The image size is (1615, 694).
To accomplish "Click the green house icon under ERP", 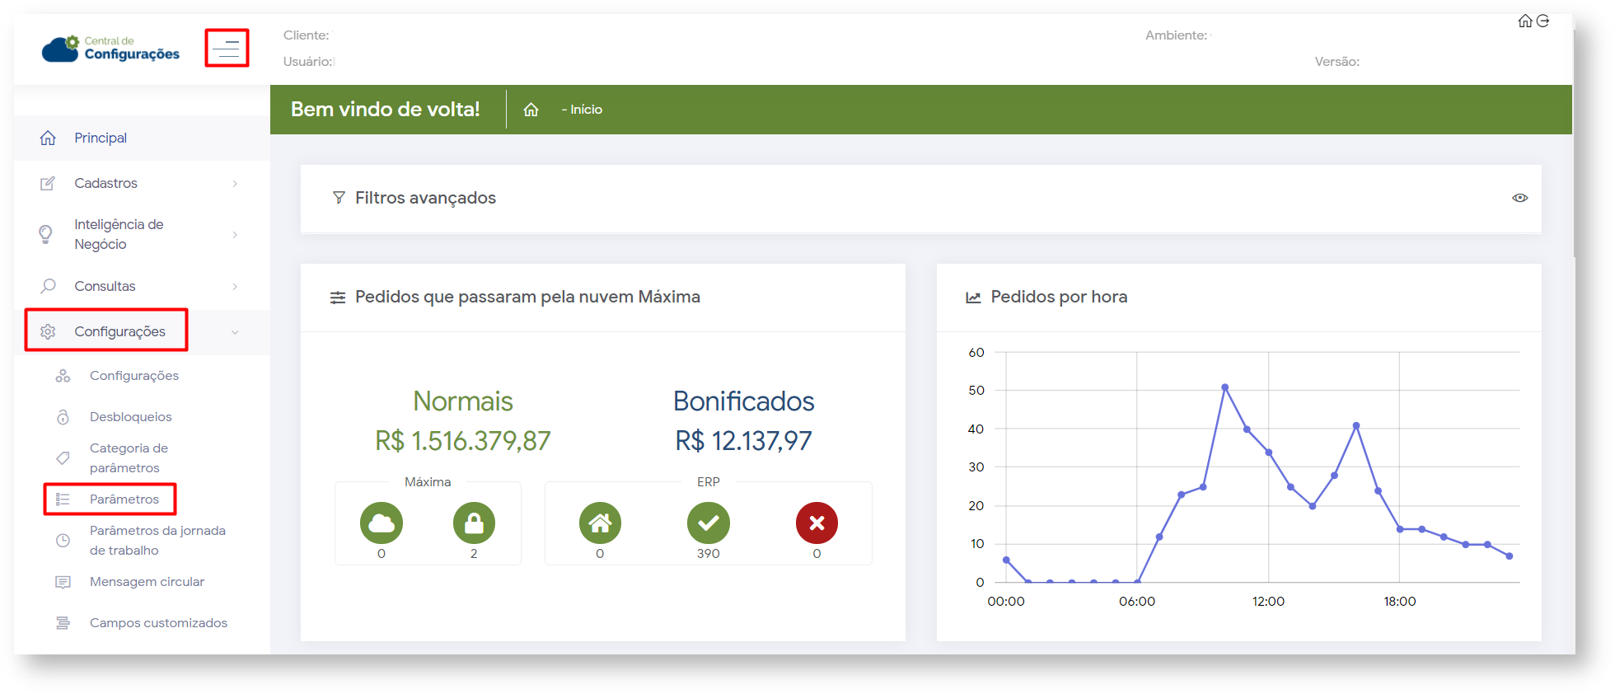I will tap(600, 523).
